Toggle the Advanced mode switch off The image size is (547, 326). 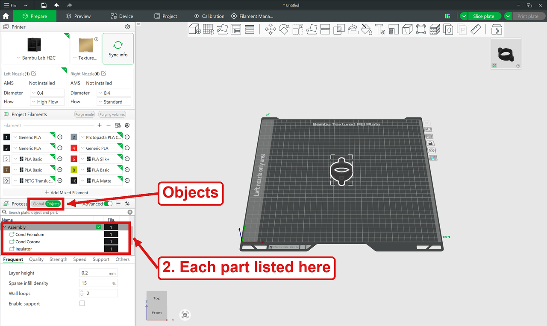pos(108,204)
